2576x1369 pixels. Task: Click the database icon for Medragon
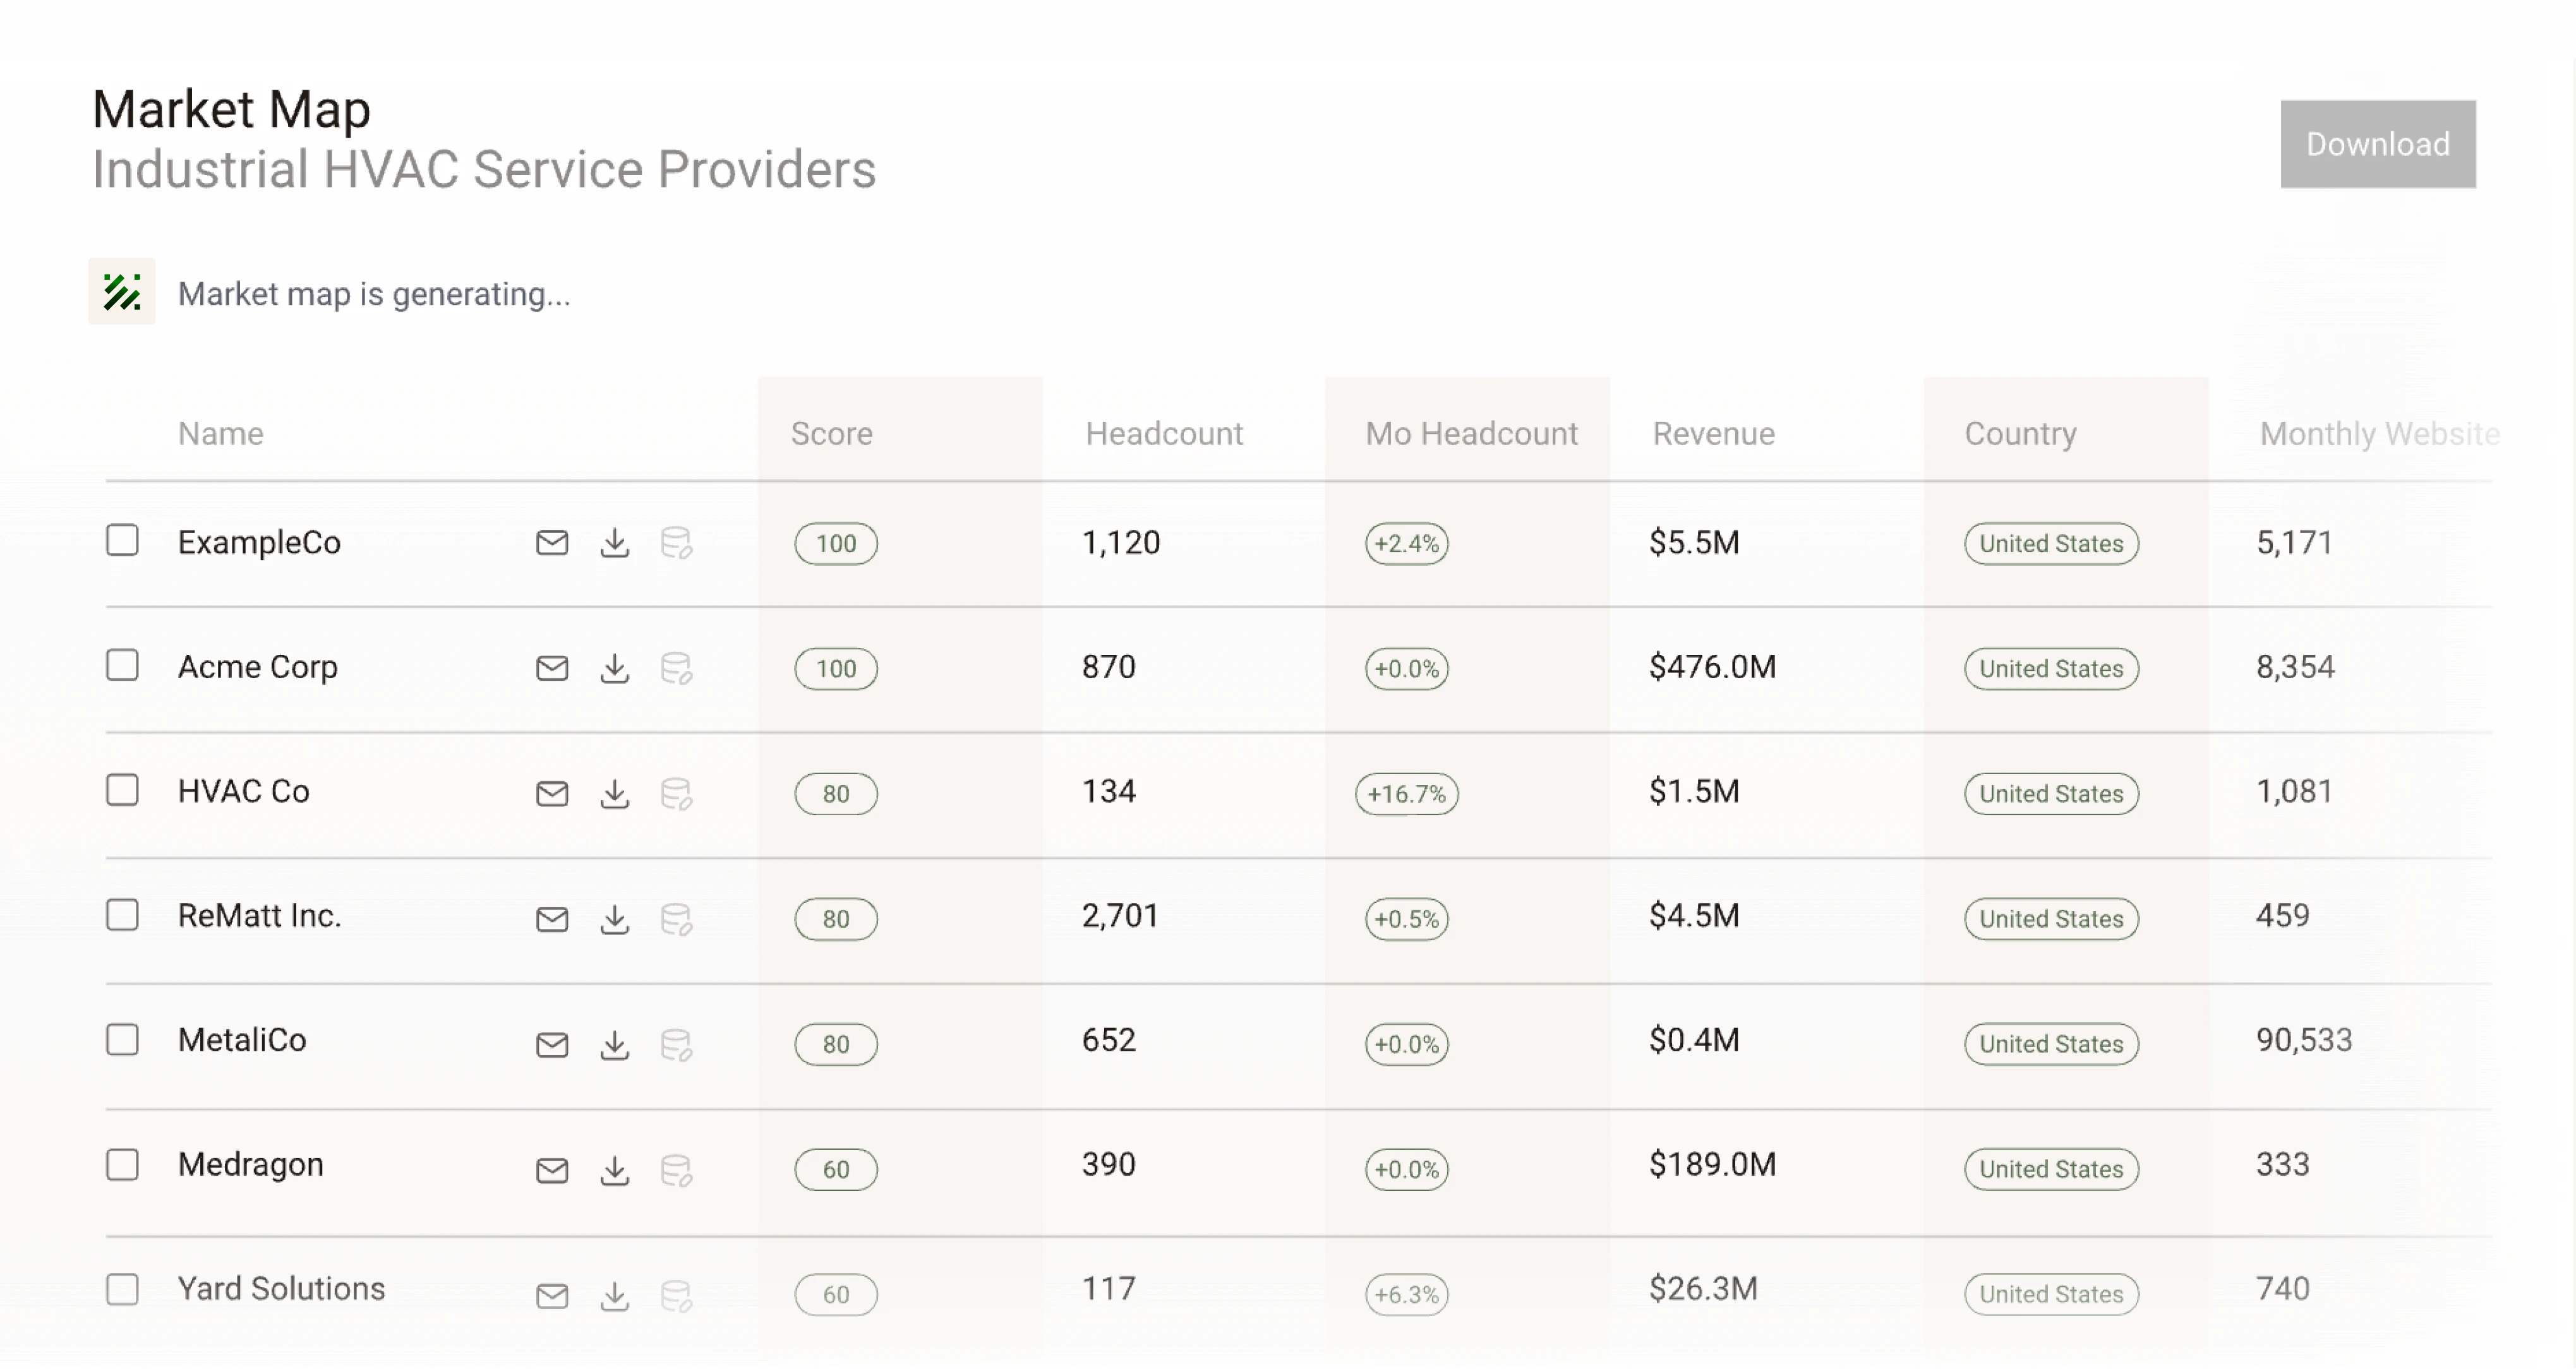point(677,1169)
